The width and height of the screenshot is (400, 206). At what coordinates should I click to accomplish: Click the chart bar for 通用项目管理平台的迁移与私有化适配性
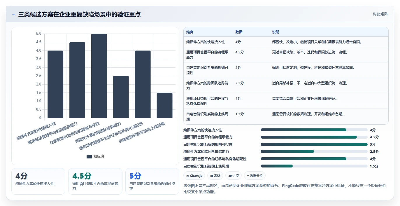click(x=143, y=84)
